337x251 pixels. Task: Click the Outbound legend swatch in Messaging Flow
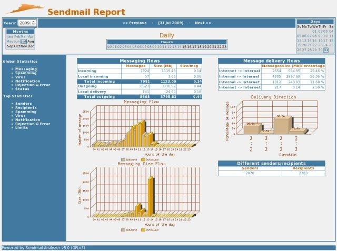tap(143, 159)
